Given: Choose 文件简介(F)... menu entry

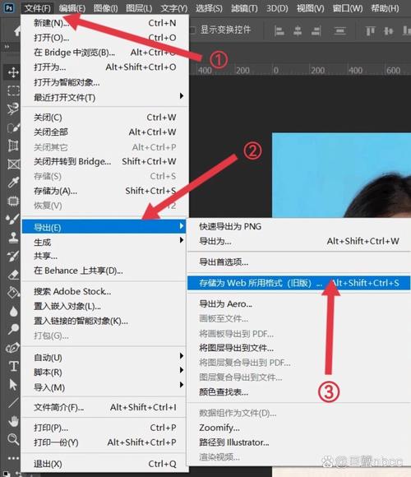Looking at the screenshot, I should click(x=104, y=407).
